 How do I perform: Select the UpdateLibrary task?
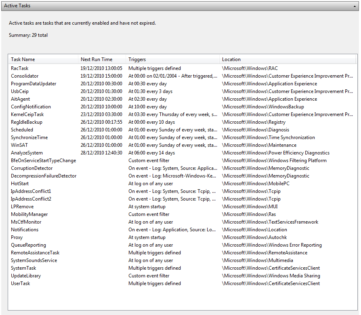(x=183, y=276)
